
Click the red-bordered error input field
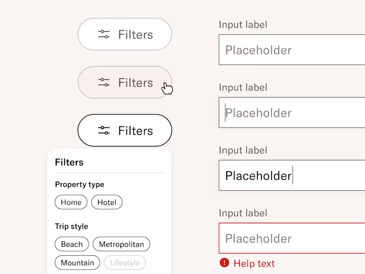tap(292, 238)
